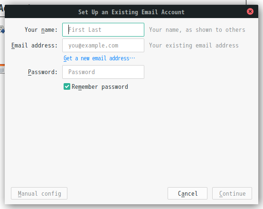This screenshot has height=209, width=263.
Task: Click hint text "Your existing email address"
Action: coord(194,45)
